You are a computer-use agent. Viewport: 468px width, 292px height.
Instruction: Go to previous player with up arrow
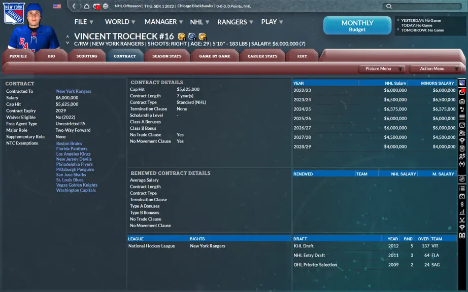[68, 36]
